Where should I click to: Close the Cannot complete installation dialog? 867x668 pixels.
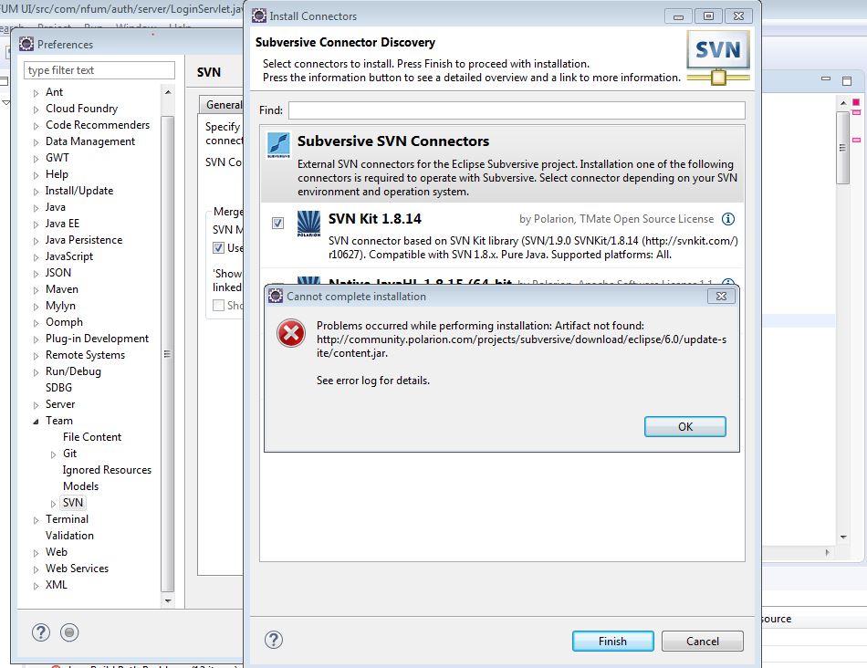click(721, 297)
